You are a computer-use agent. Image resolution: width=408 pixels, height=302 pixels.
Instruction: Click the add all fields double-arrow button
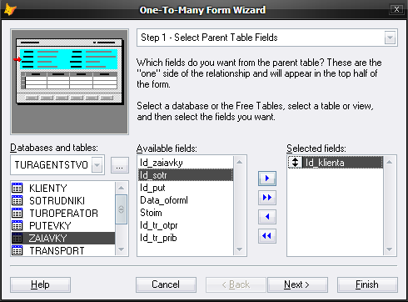coord(267,198)
